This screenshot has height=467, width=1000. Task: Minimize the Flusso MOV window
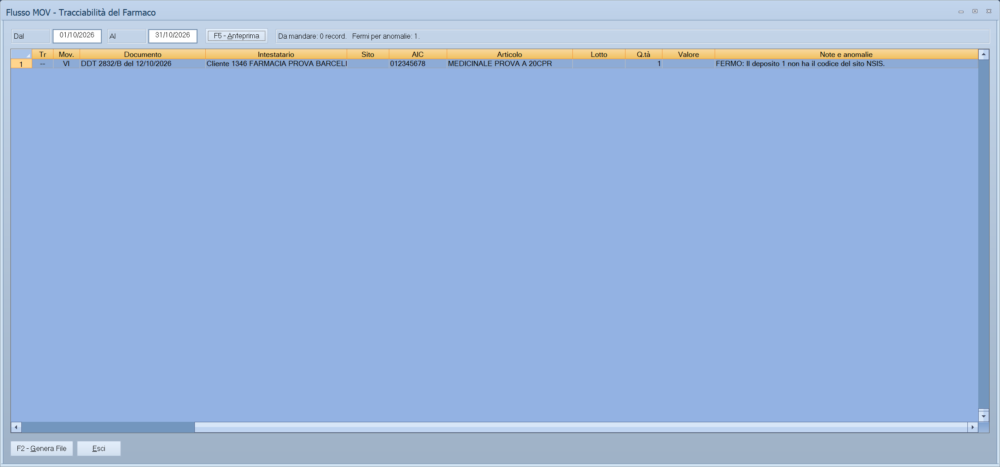coord(961,12)
